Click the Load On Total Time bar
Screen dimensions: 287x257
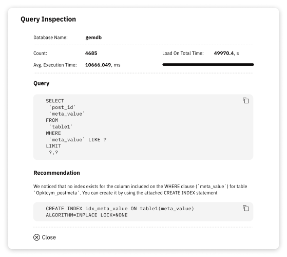click(x=208, y=64)
